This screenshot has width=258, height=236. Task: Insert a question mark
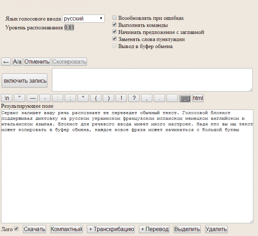[134, 98]
